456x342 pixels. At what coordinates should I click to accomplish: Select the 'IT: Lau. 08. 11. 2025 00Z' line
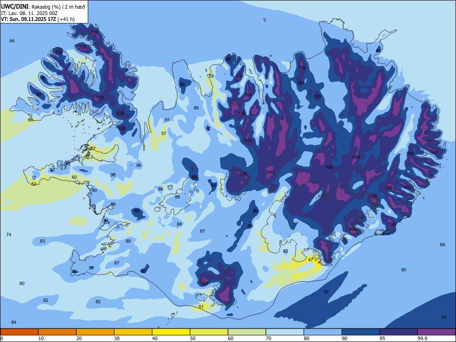pos(29,13)
